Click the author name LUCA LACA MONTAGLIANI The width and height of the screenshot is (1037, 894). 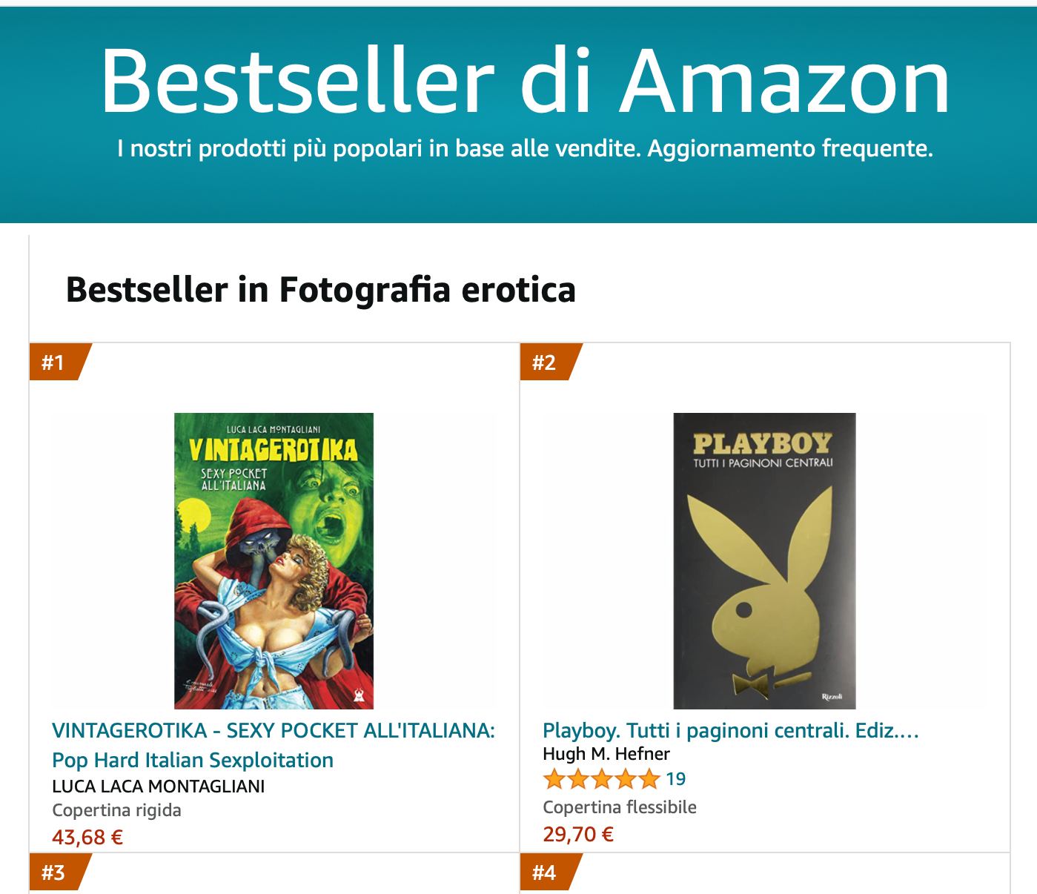click(x=159, y=787)
